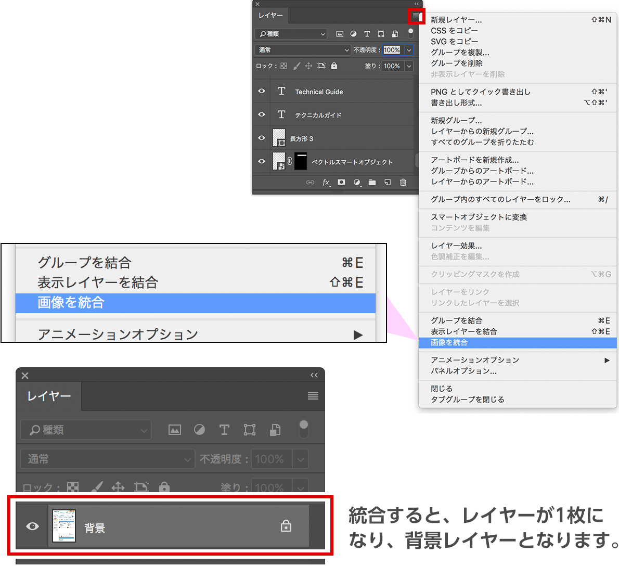Open the fx layer style button
The width and height of the screenshot is (619, 566).
[x=326, y=183]
